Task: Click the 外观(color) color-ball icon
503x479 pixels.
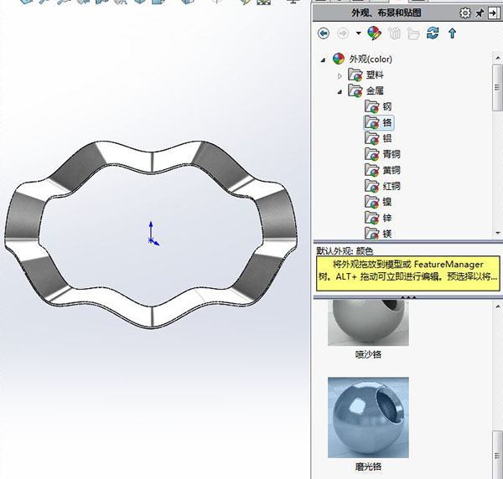Action: click(339, 59)
